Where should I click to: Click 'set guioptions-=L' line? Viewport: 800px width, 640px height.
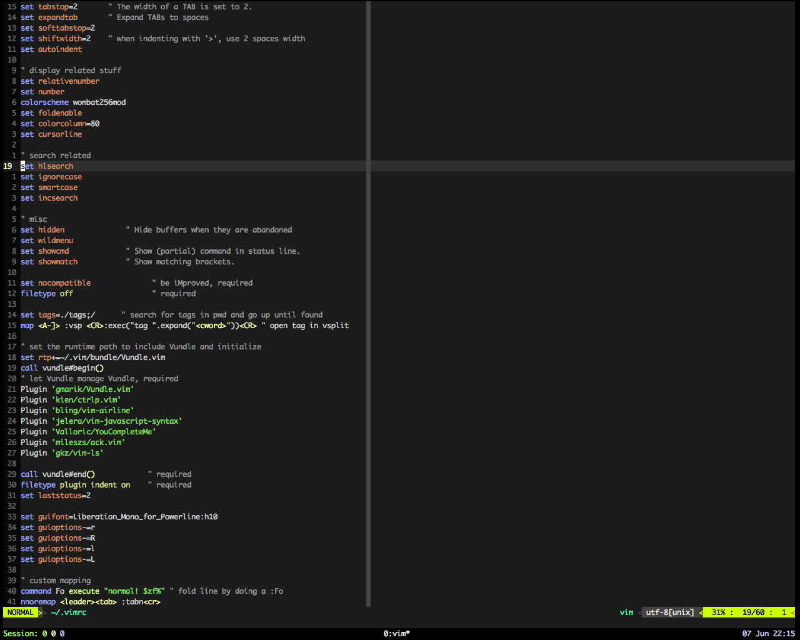(x=58, y=559)
